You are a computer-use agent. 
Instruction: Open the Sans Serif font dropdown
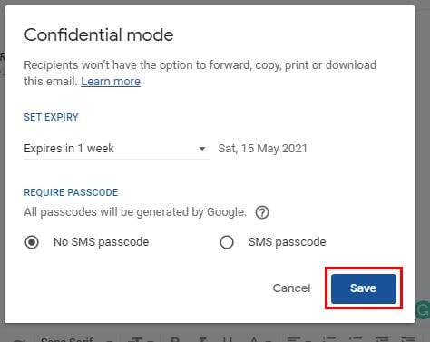(x=75, y=340)
